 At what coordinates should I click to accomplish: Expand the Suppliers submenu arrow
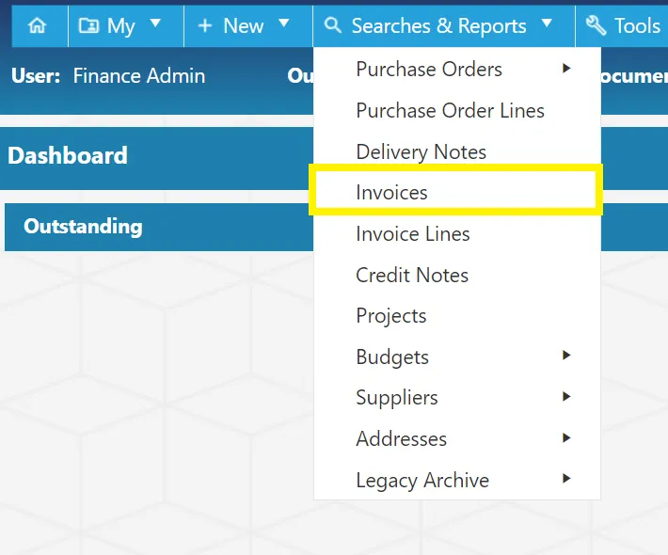(x=566, y=396)
